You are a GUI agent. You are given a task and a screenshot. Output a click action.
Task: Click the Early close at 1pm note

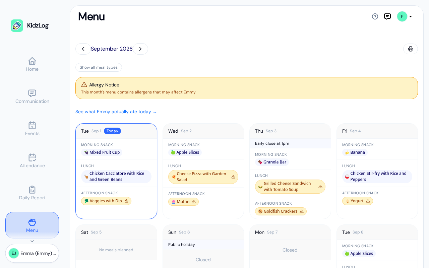click(272, 143)
